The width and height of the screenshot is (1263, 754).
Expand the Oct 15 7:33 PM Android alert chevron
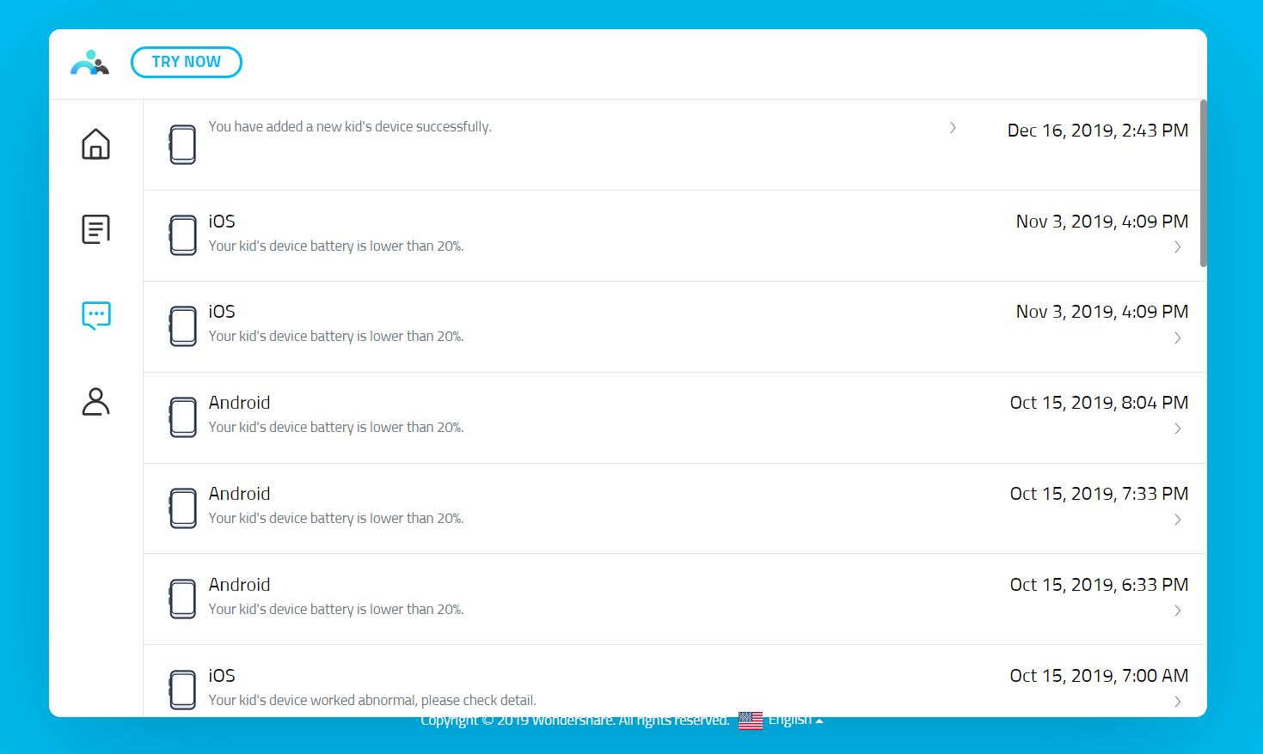(x=1177, y=520)
